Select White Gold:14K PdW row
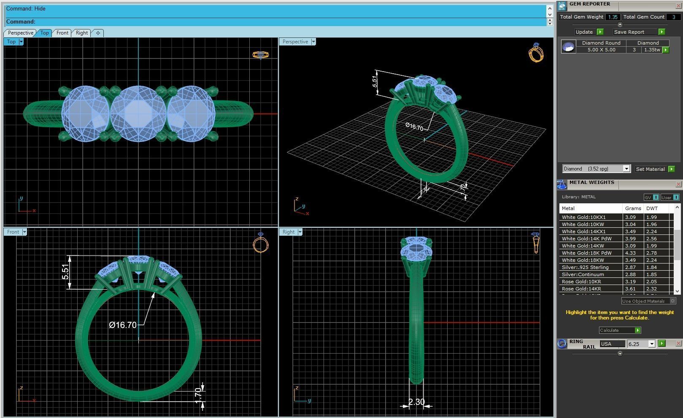 [616, 239]
